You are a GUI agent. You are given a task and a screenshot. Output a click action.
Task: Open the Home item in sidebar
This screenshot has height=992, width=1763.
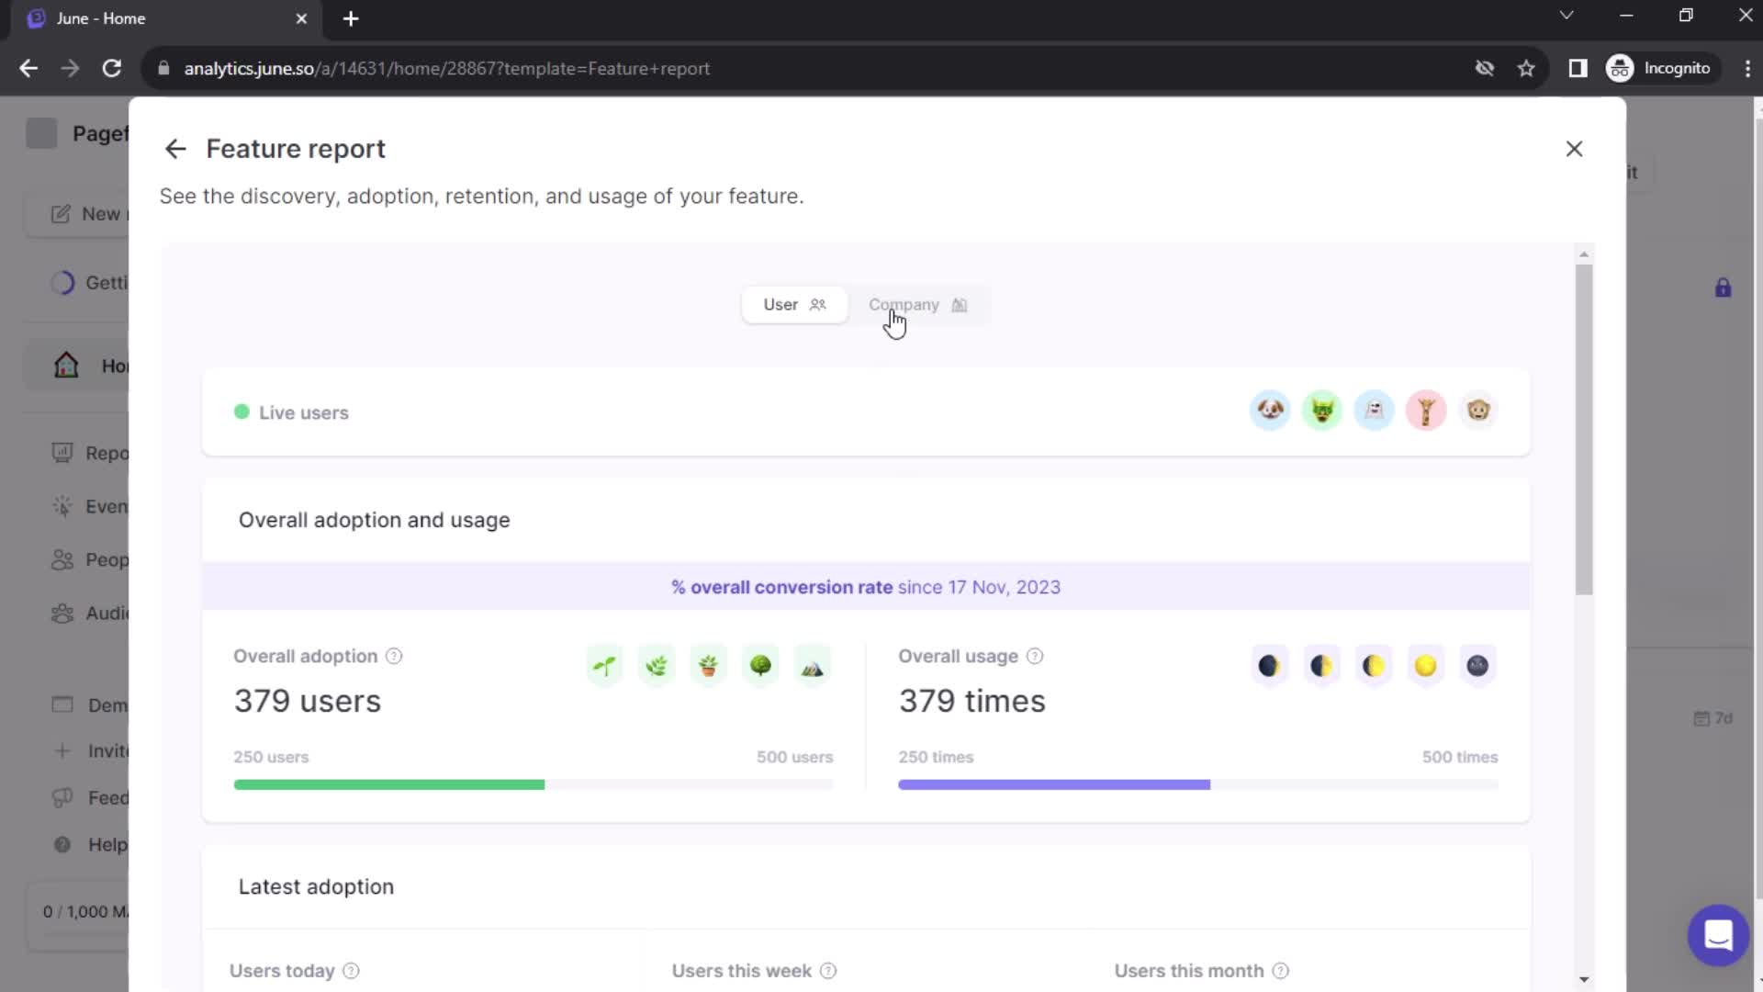[77, 366]
